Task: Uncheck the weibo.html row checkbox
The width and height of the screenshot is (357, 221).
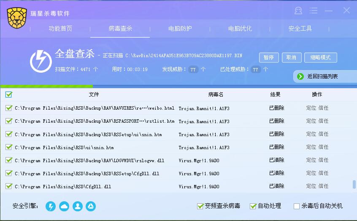Action: (9, 108)
